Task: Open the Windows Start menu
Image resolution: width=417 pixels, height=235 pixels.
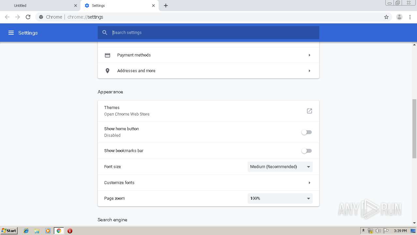Action: tap(9, 231)
